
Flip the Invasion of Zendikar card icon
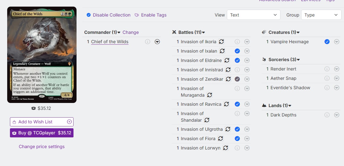tap(228, 79)
